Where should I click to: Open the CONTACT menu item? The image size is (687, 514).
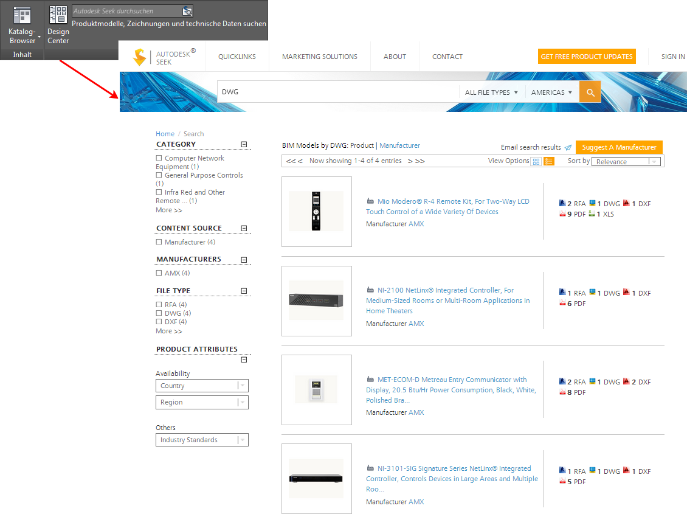(x=447, y=57)
